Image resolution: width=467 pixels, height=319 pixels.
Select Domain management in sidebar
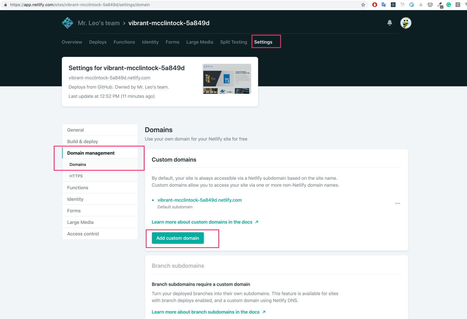[x=100, y=153]
